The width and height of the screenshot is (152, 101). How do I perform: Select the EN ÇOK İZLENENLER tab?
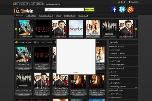tap(43, 42)
